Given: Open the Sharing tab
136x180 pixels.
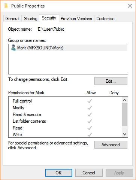Looking at the screenshot, I should 31,19.
